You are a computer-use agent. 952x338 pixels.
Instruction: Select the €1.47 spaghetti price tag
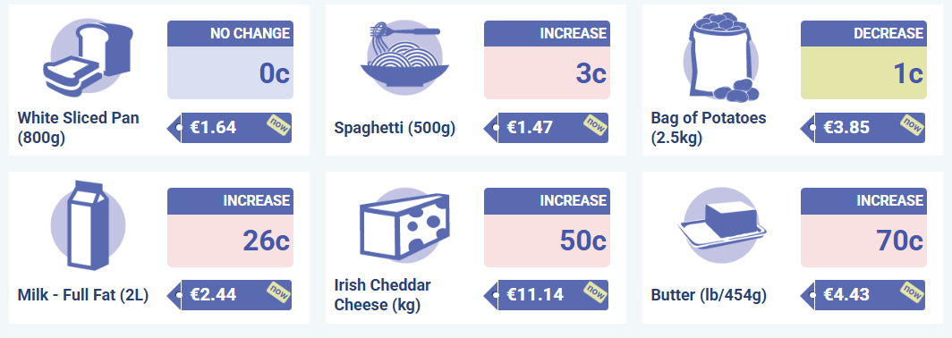point(546,128)
